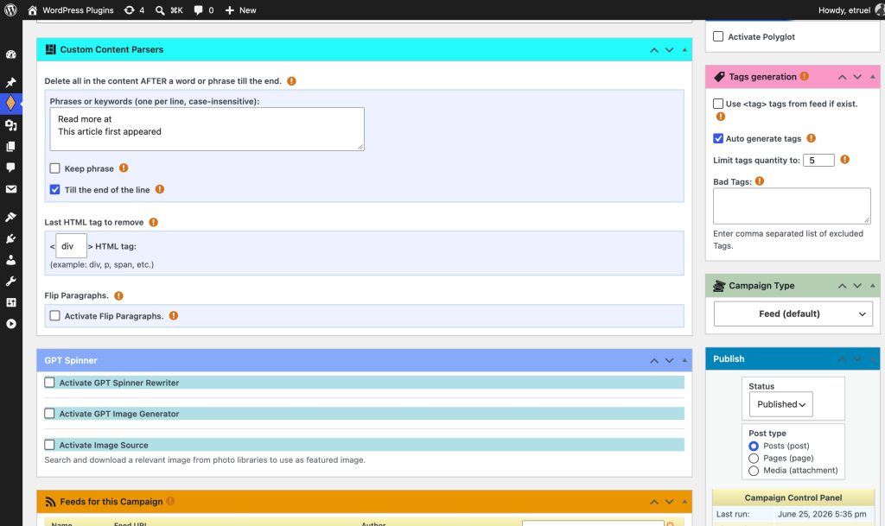Select Posts (post) radio button
Image resolution: width=885 pixels, height=526 pixels.
[754, 446]
